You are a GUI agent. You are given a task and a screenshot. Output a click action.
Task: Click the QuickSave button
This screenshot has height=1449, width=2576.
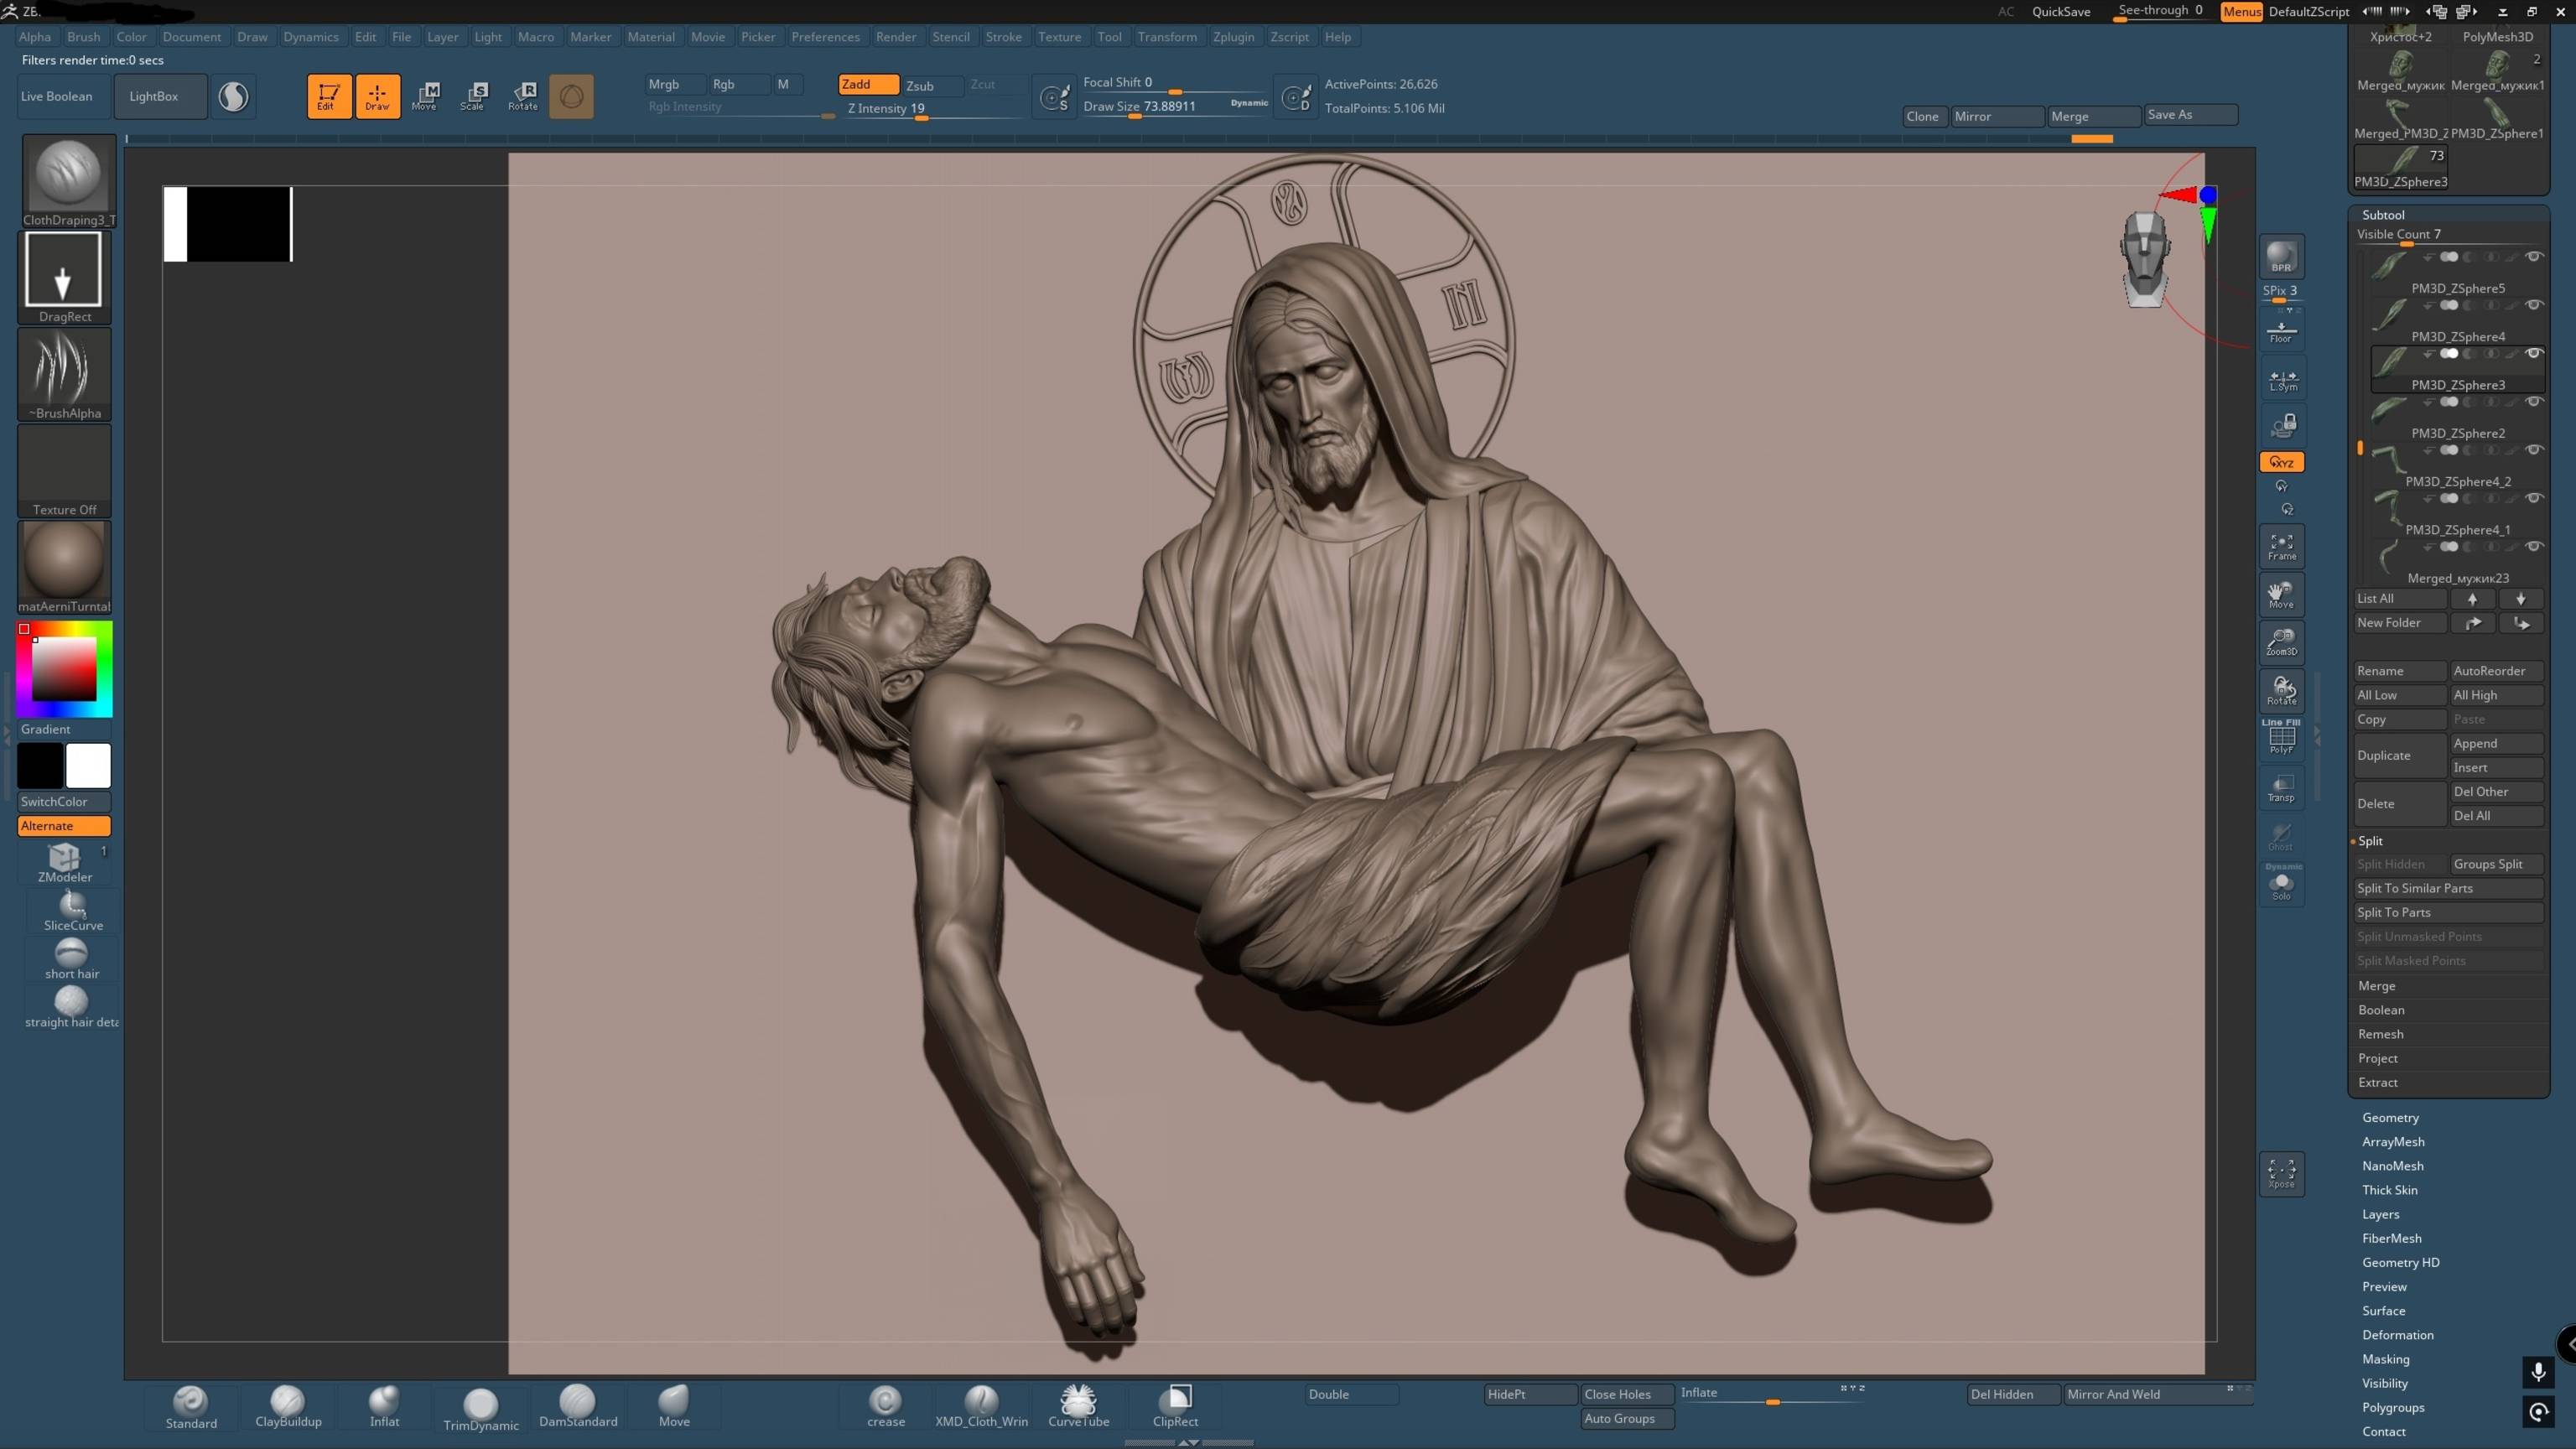click(x=2060, y=12)
